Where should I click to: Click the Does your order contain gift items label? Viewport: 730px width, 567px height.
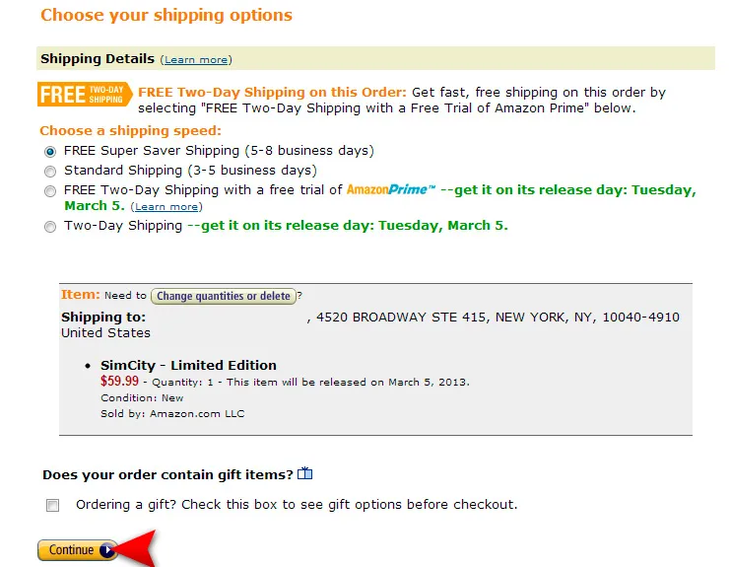click(167, 474)
